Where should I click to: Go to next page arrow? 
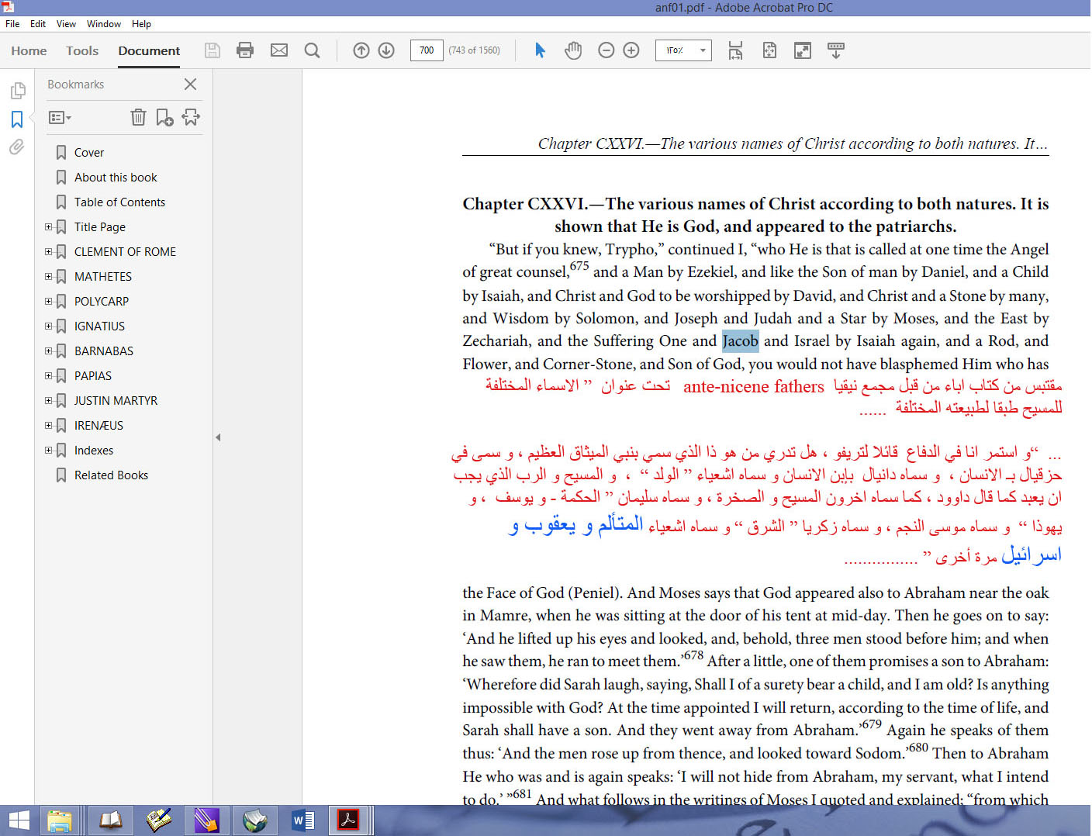[386, 50]
